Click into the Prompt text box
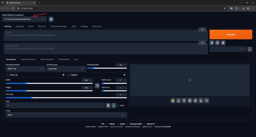This screenshot has height=137, width=256. pyautogui.click(x=106, y=35)
